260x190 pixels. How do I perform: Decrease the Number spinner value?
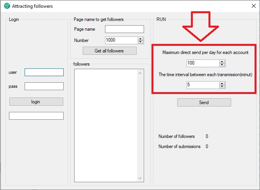point(141,42)
